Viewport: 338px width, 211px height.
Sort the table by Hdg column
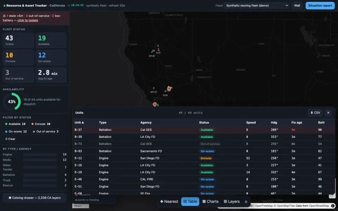(x=274, y=122)
